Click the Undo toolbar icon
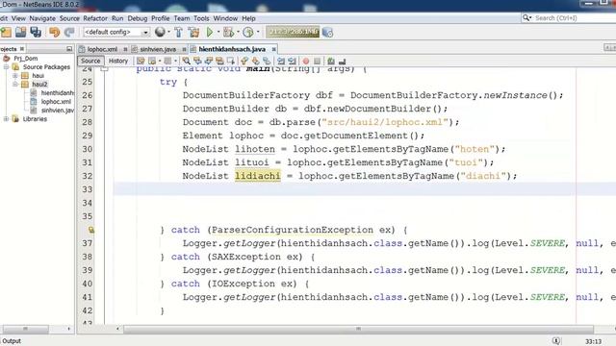Screen dimensions: 616x346 coord(55,32)
